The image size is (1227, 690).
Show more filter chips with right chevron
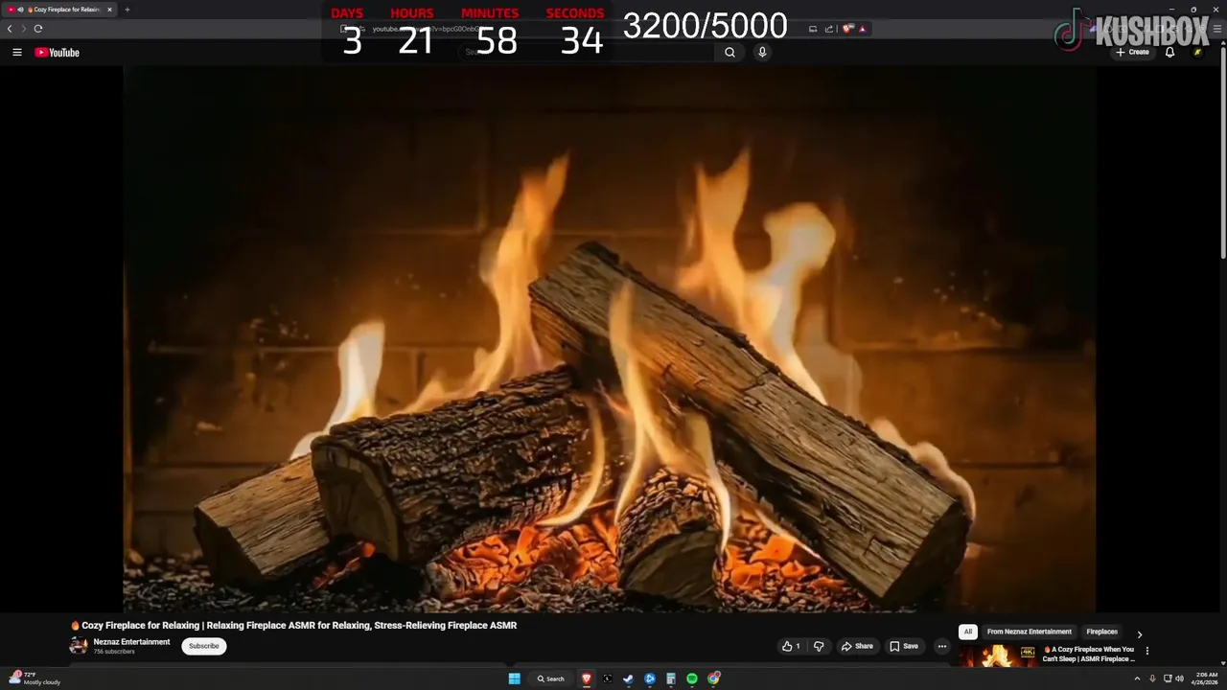[x=1140, y=634]
